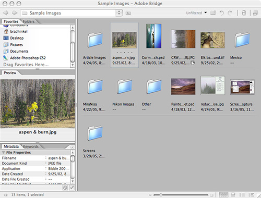The height and width of the screenshot is (198, 261).
Task: Click the smallest thumbnail size icon
Action: [150, 195]
